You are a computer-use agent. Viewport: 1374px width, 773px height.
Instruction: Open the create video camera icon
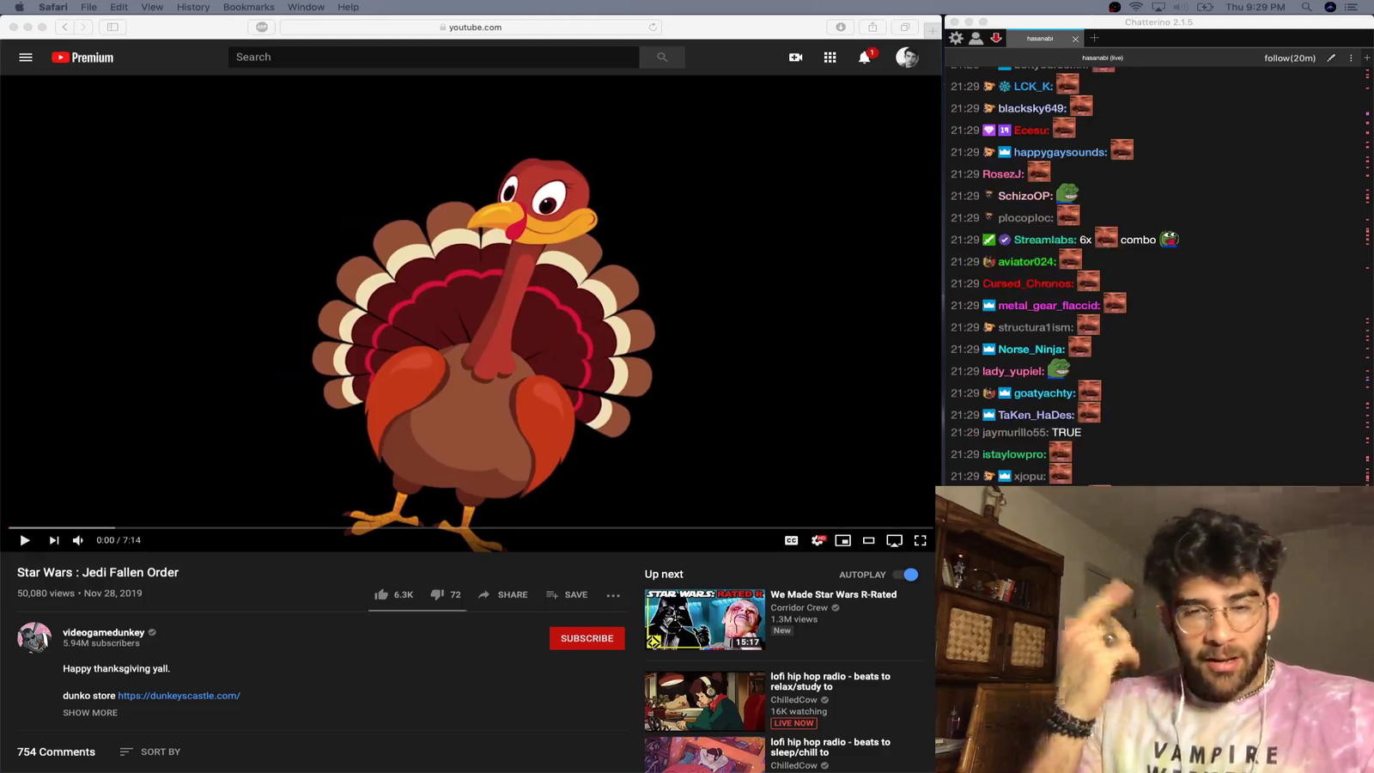click(796, 58)
